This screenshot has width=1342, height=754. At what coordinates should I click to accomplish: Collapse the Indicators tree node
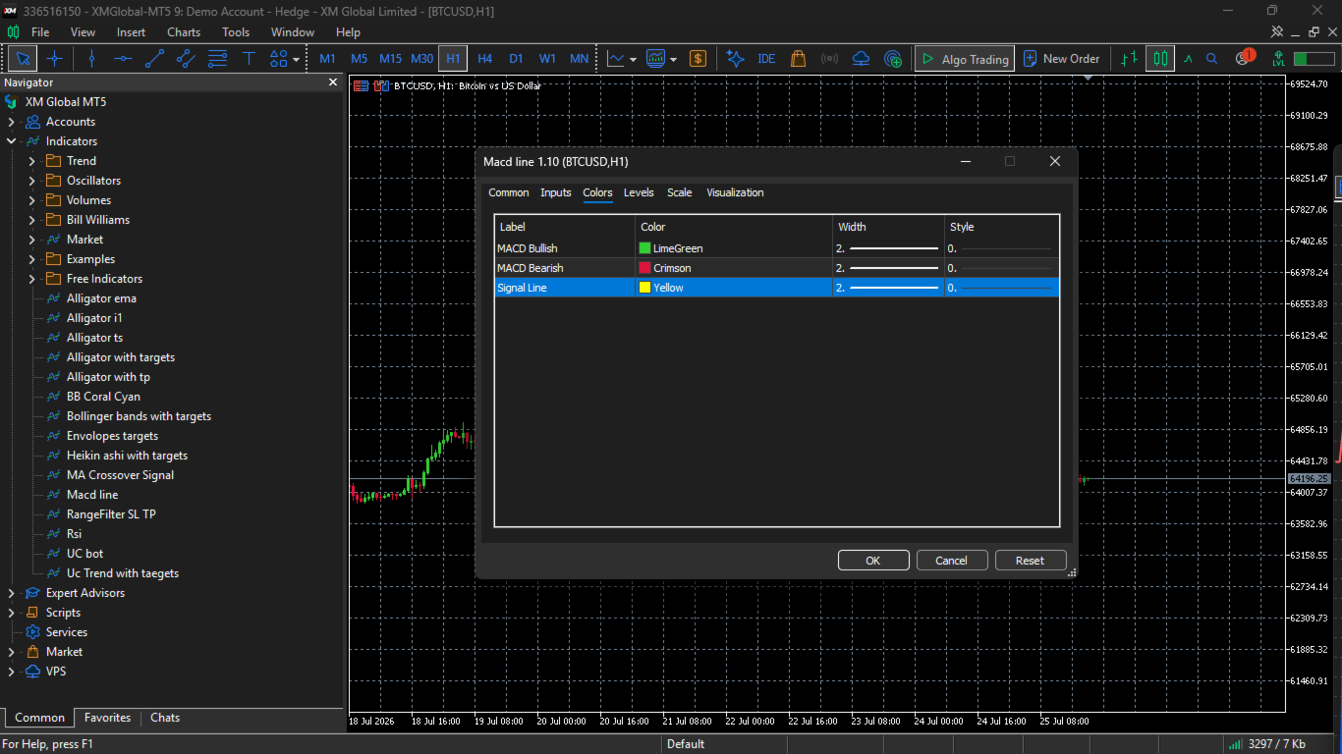coord(12,141)
